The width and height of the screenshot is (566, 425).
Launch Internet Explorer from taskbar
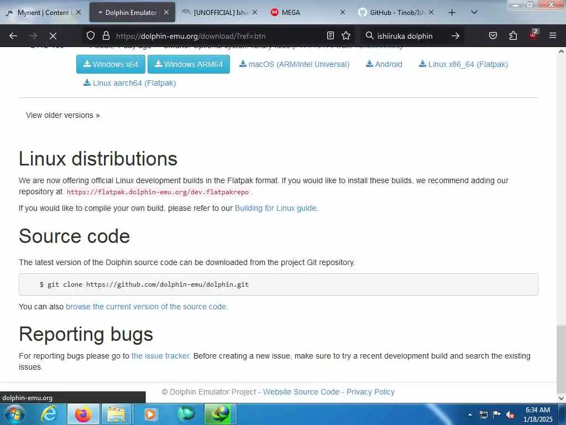(x=49, y=414)
